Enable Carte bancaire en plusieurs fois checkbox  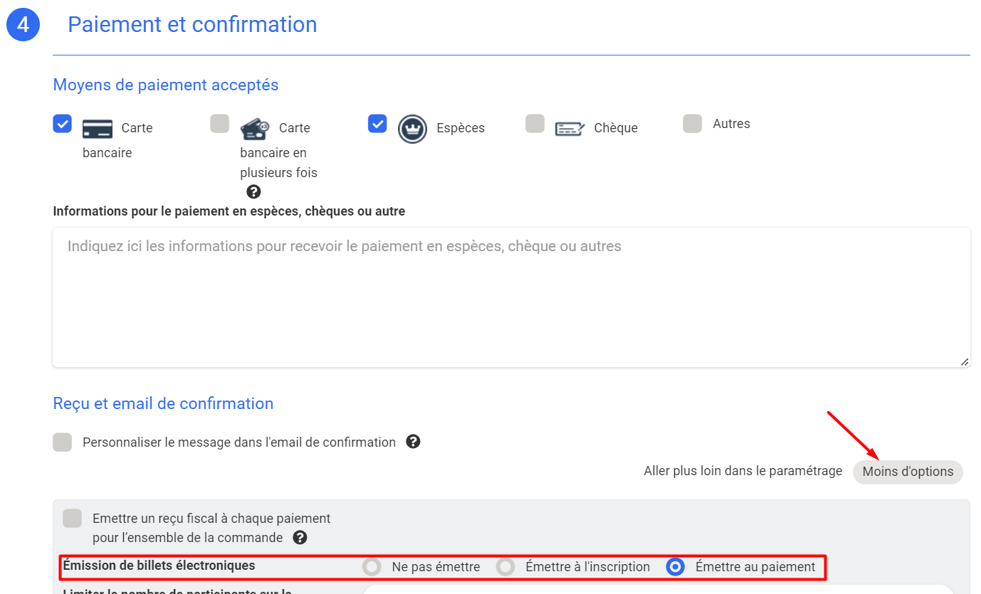click(220, 124)
